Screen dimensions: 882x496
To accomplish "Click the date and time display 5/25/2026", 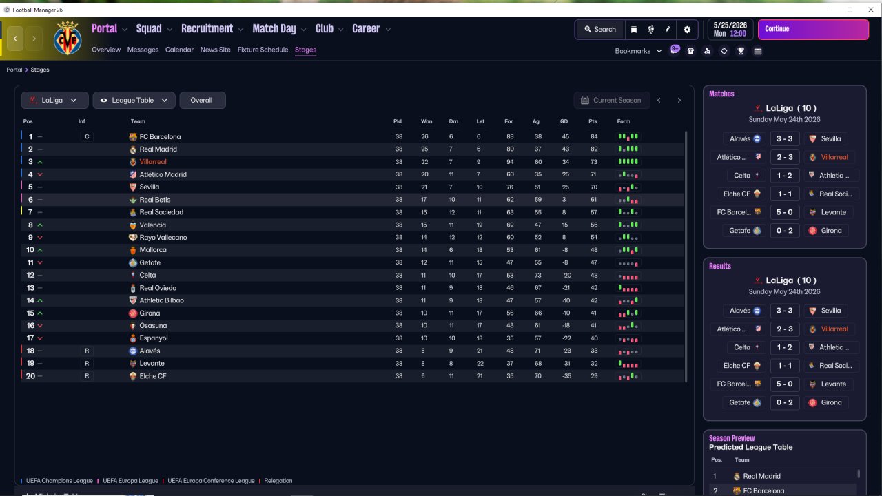I will 730,30.
